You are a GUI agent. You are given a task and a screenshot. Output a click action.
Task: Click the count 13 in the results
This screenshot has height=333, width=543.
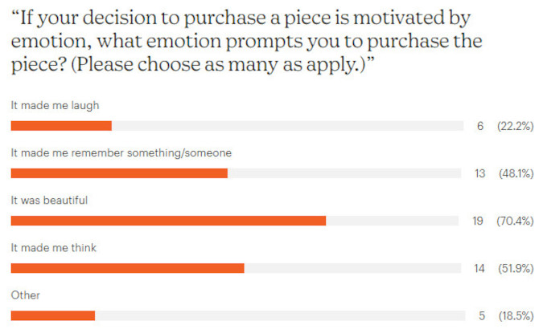pyautogui.click(x=479, y=173)
